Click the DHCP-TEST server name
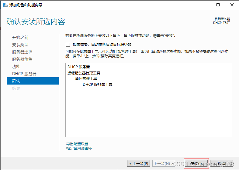239x170 pixels. point(221,23)
